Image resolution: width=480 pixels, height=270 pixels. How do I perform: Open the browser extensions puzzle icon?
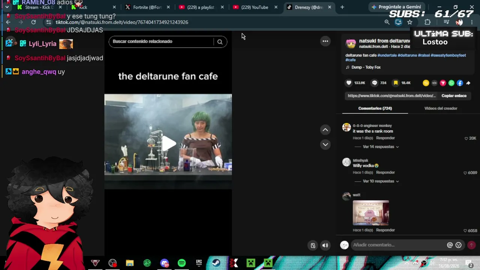tap(427, 22)
